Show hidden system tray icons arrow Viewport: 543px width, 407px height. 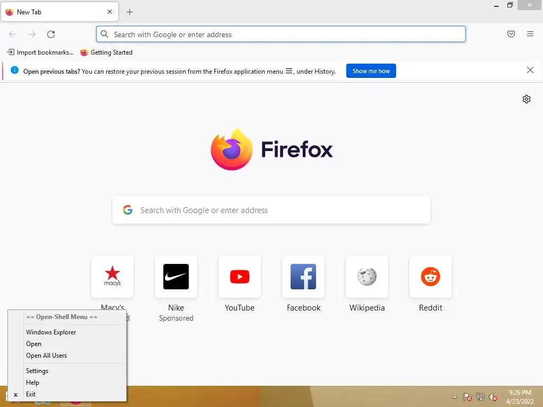point(454,397)
